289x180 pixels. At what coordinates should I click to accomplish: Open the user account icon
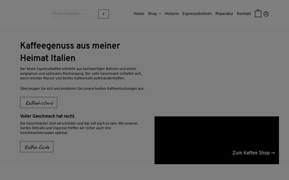pos(266,14)
